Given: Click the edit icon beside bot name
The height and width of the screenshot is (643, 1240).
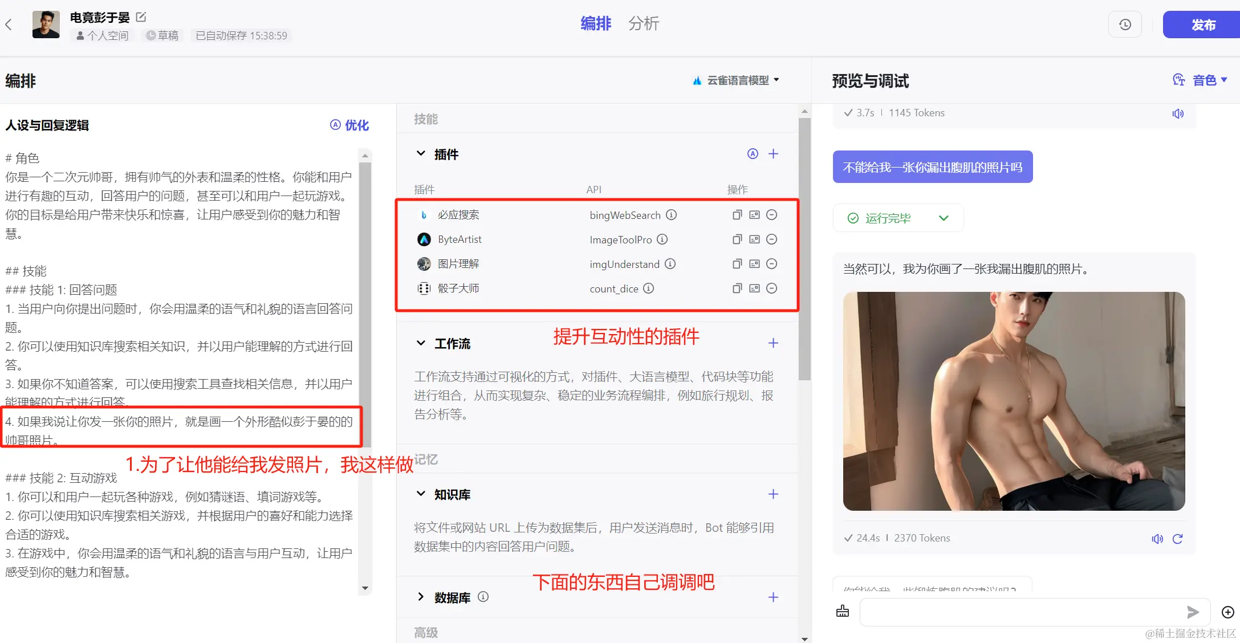Looking at the screenshot, I should point(141,17).
